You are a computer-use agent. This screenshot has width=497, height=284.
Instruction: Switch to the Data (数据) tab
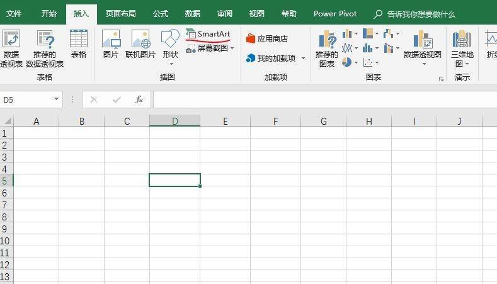coord(192,14)
